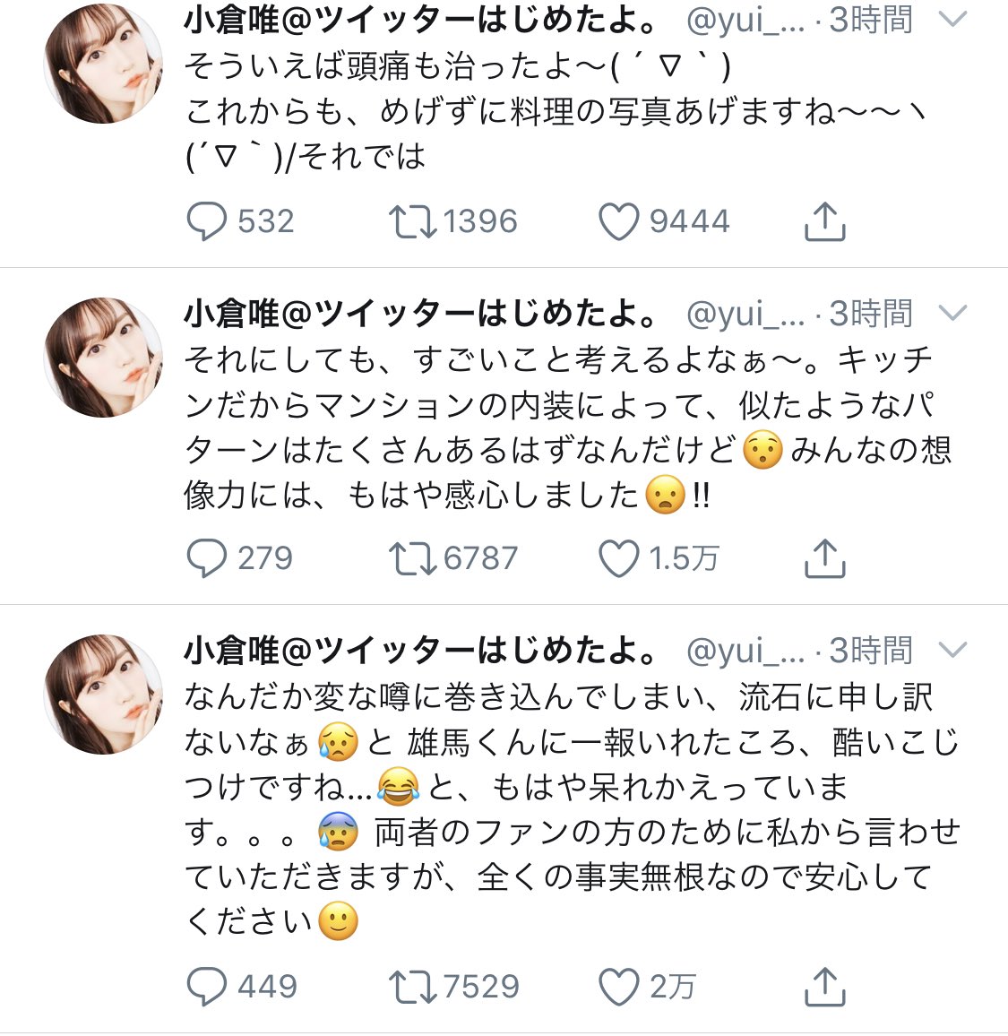
Task: Retweet the tweet with 7529 retweets
Action: pyautogui.click(x=411, y=987)
